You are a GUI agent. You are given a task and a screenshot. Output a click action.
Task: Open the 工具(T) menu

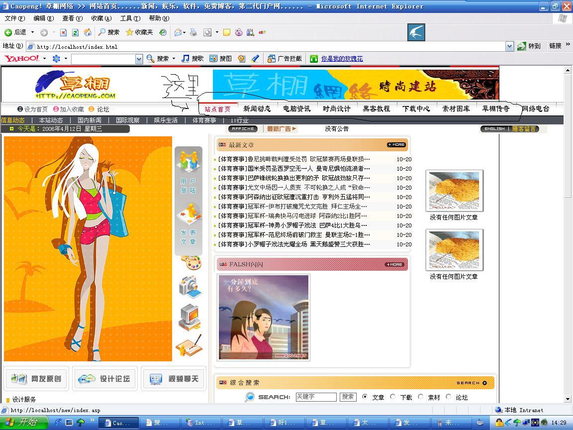click(130, 18)
